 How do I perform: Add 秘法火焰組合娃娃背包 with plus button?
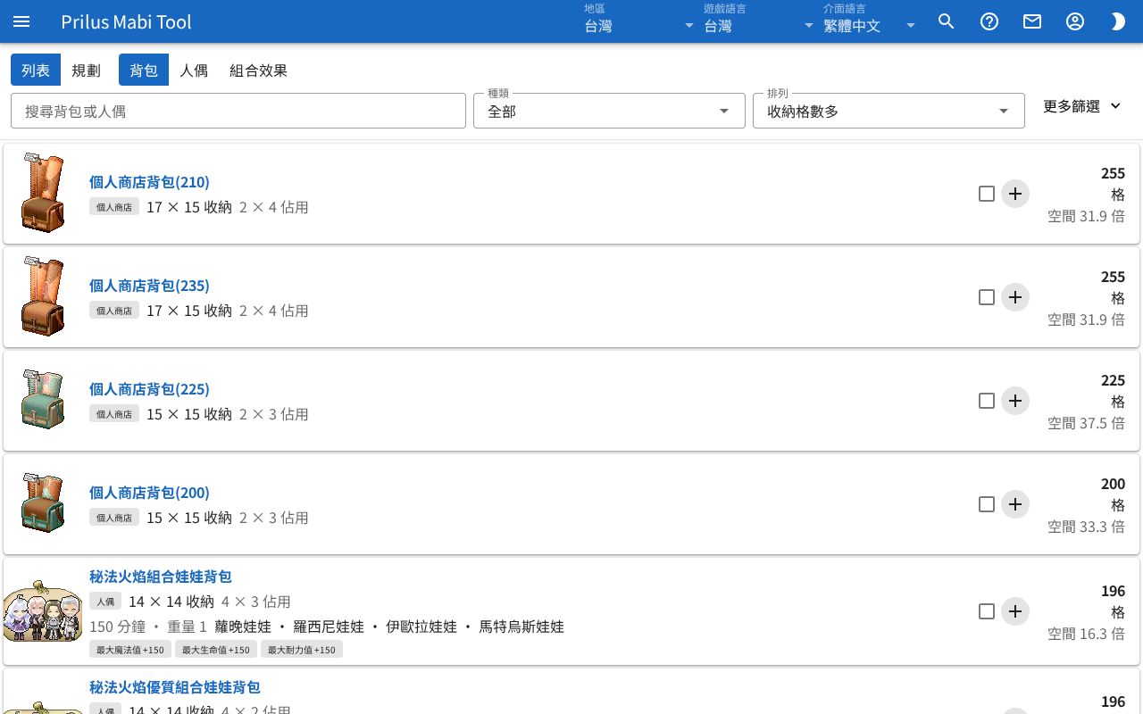tap(1015, 611)
